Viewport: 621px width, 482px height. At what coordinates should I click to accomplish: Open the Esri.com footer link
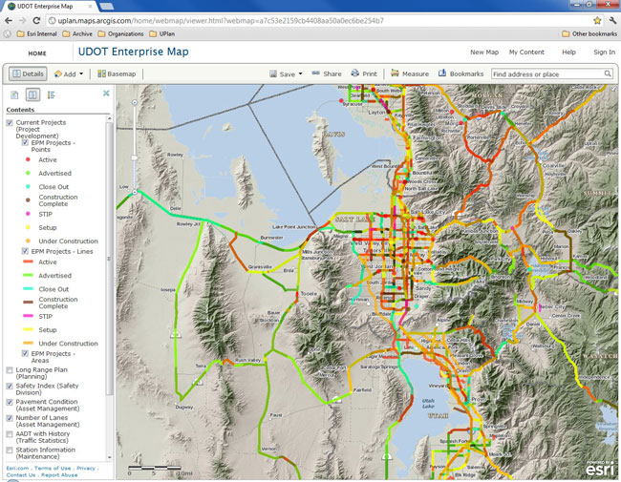click(x=18, y=468)
